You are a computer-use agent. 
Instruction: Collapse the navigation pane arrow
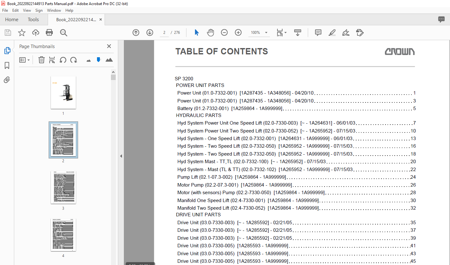point(121,156)
